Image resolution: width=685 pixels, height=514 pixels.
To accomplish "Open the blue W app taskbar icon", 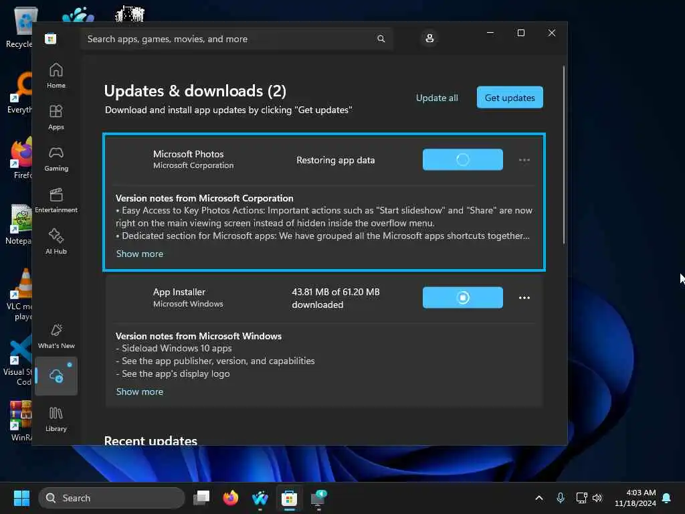I will click(x=260, y=498).
